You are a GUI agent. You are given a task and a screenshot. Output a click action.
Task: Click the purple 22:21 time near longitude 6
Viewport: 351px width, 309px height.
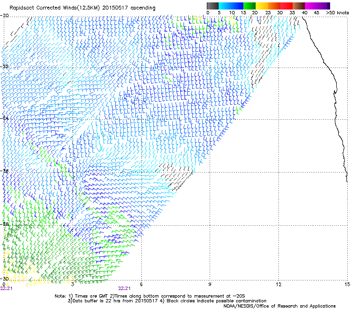point(124,289)
